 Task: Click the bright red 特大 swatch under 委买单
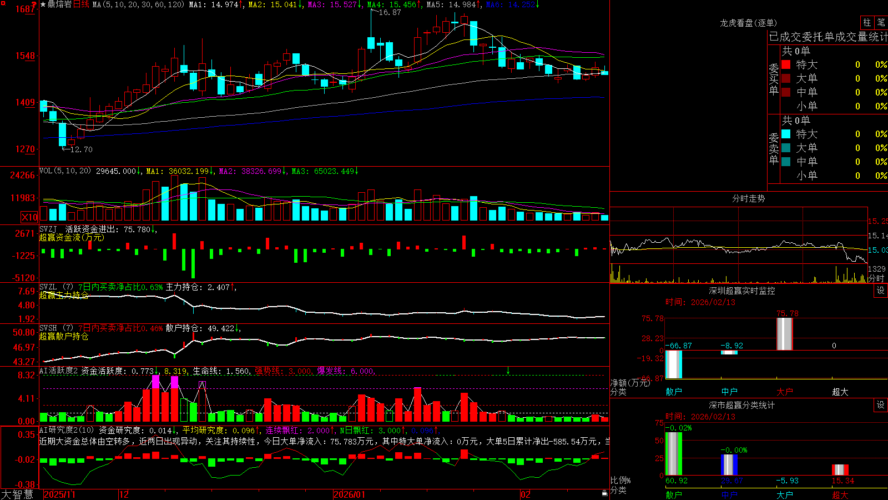pos(786,64)
